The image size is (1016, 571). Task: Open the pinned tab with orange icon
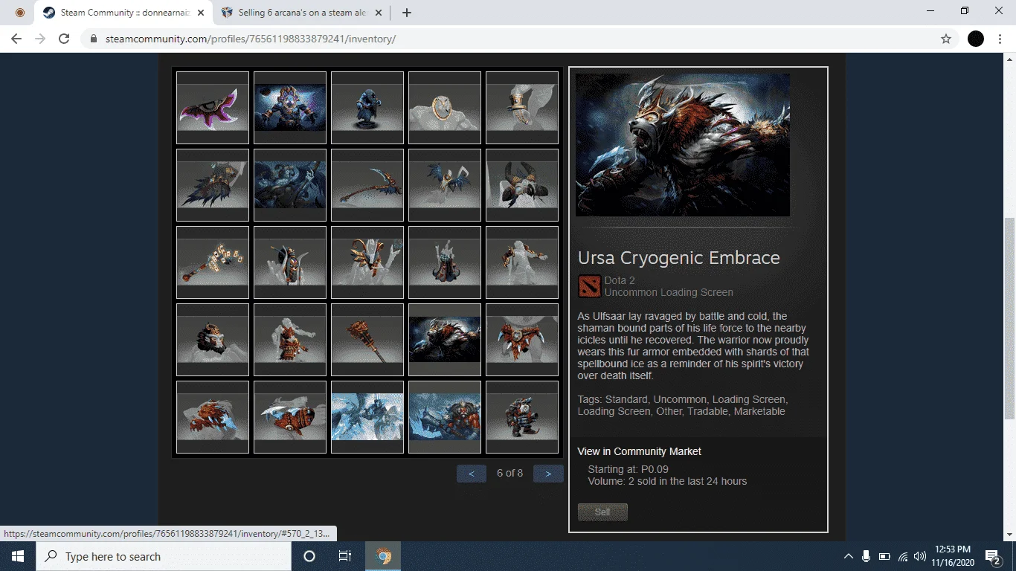click(x=20, y=13)
